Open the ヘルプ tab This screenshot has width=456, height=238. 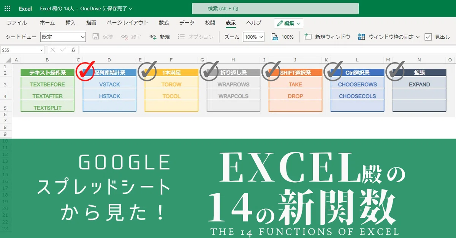point(254,23)
